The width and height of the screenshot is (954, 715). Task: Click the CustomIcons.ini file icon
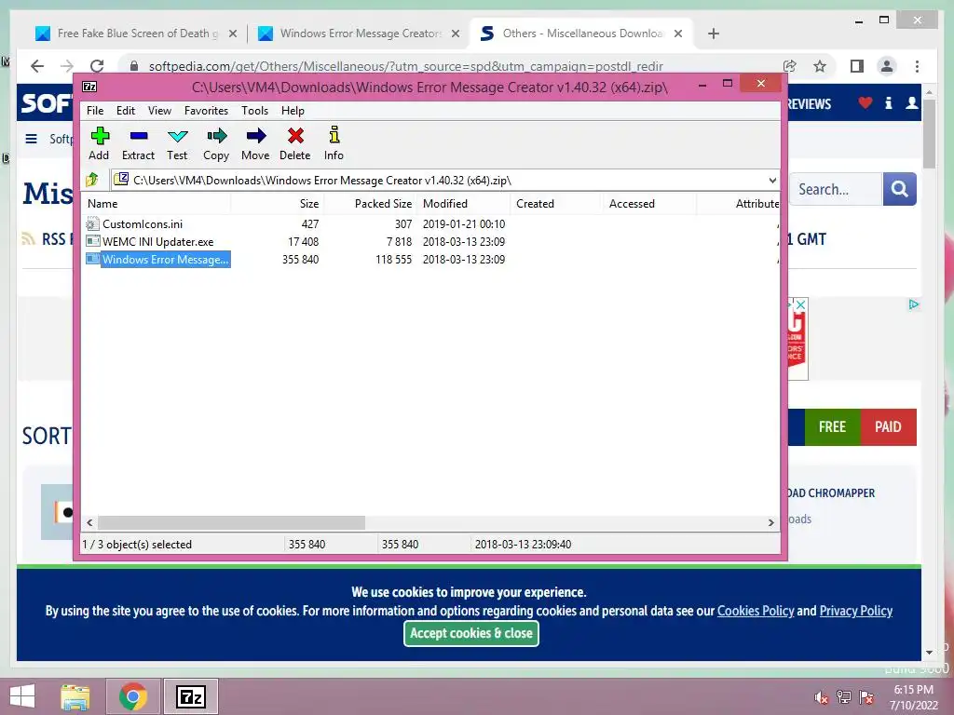[92, 223]
